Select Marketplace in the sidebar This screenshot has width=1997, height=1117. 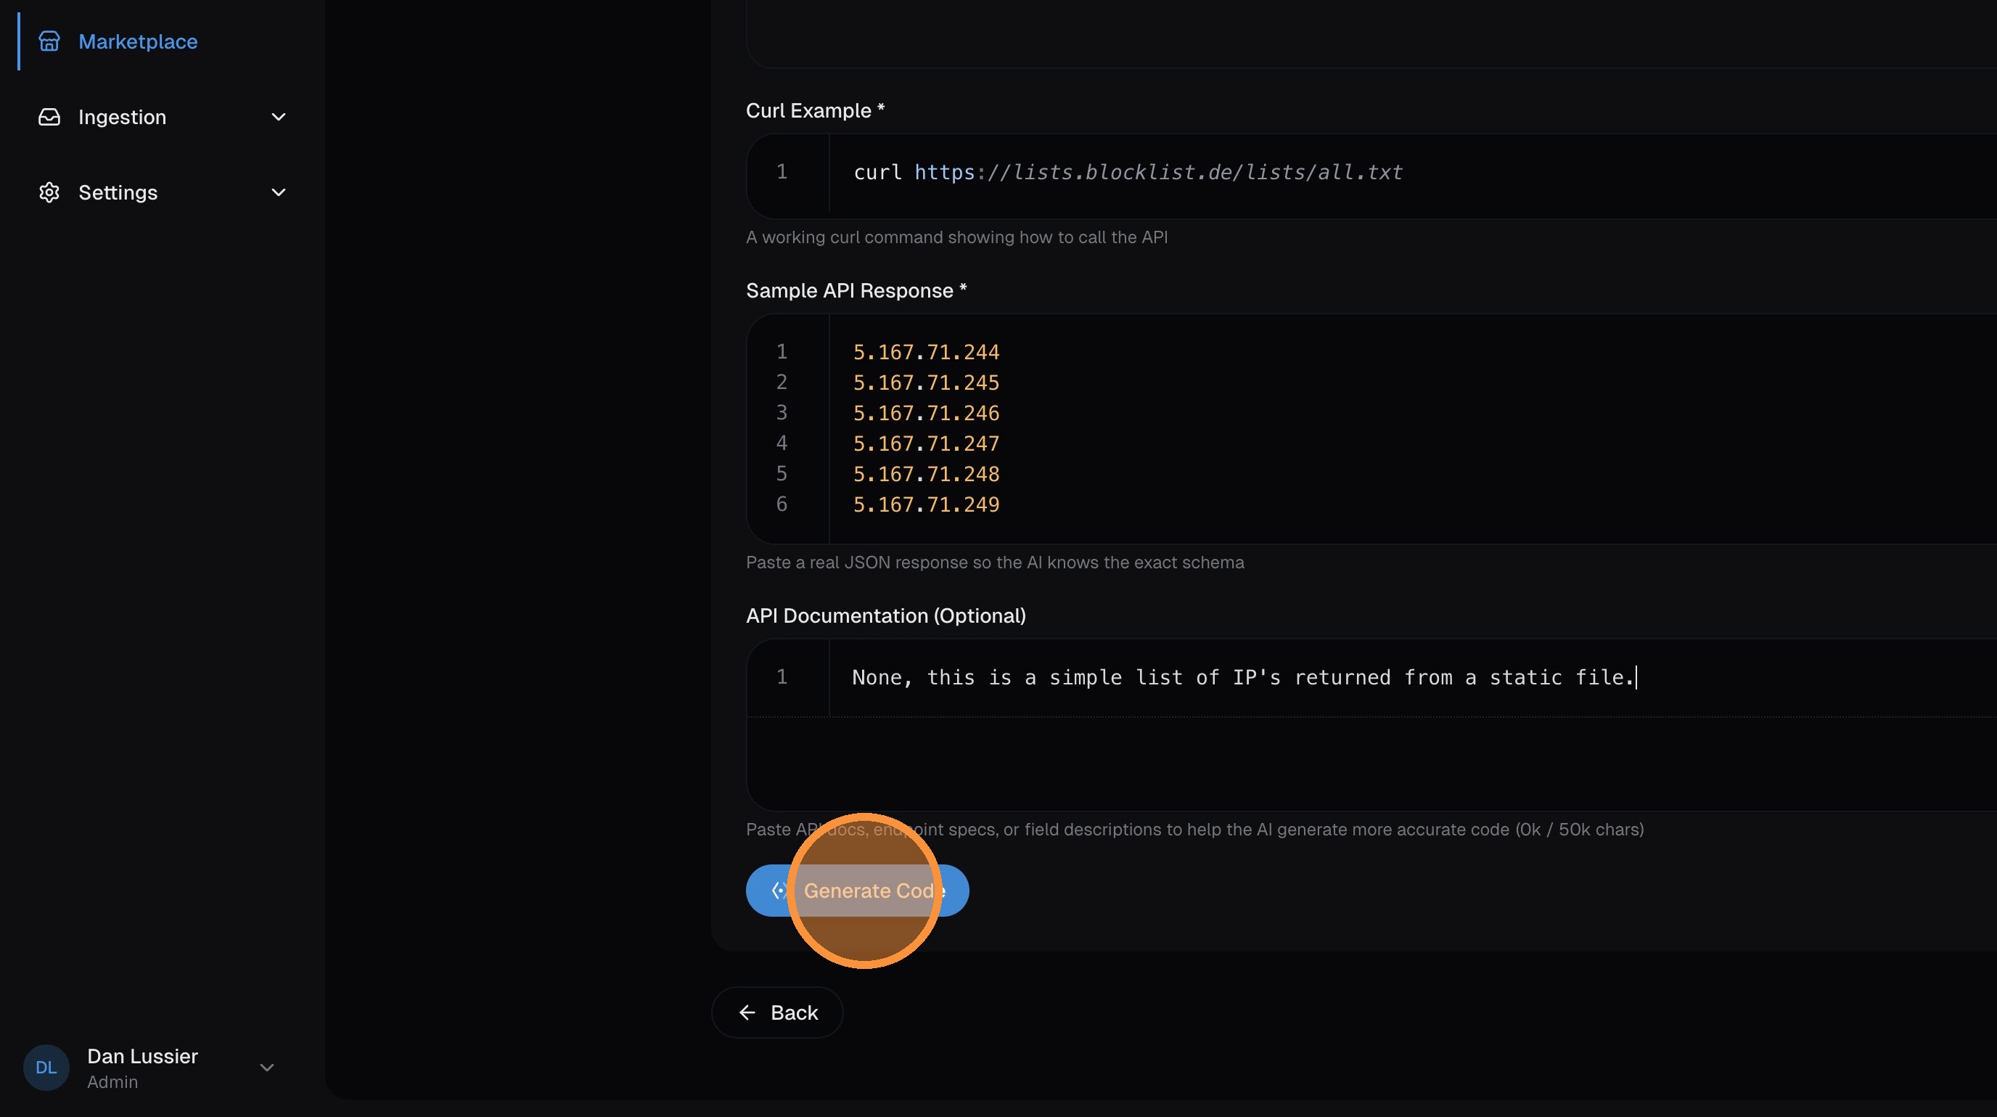pyautogui.click(x=137, y=41)
